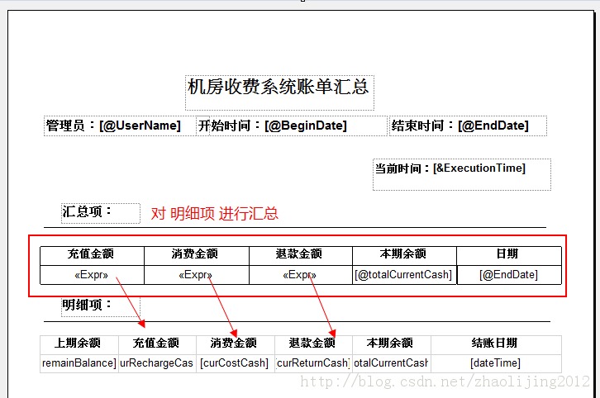Image resolution: width=600 pixels, height=398 pixels.
Task: Click summary table header 消费金额
Action: click(x=197, y=256)
